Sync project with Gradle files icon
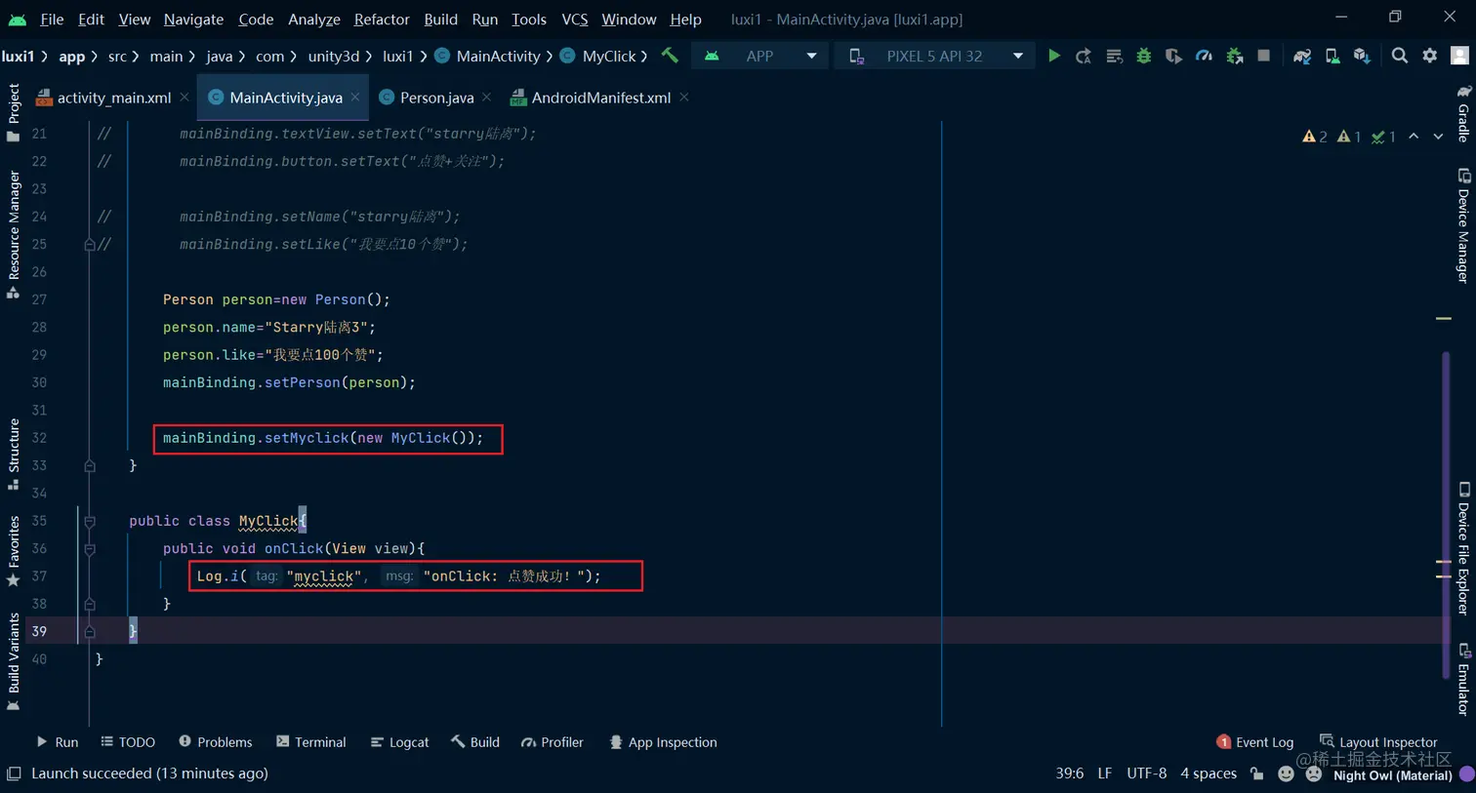Screen dimensions: 1476x793 (x=1301, y=57)
